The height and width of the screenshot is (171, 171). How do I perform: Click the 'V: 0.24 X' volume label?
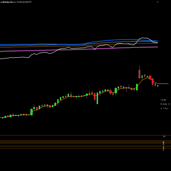(x=165, y=104)
